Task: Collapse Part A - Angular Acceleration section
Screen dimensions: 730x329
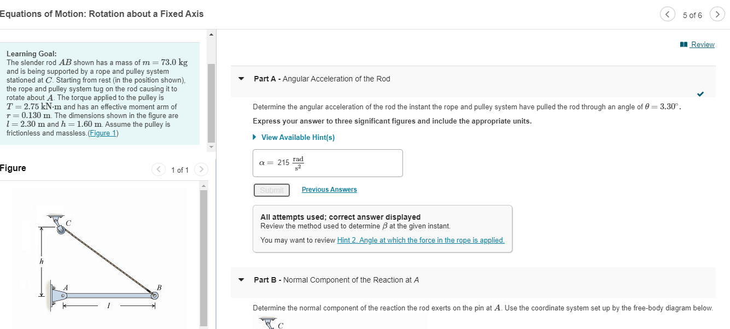Action: tap(241, 79)
